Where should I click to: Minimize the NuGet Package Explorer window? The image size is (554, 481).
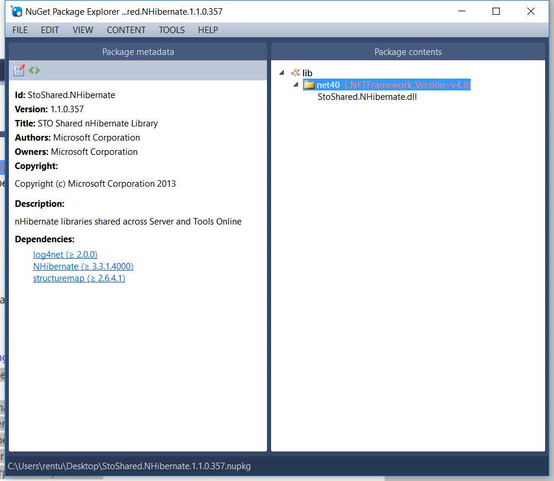point(462,11)
